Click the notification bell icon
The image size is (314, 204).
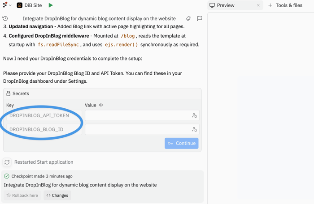(188, 18)
